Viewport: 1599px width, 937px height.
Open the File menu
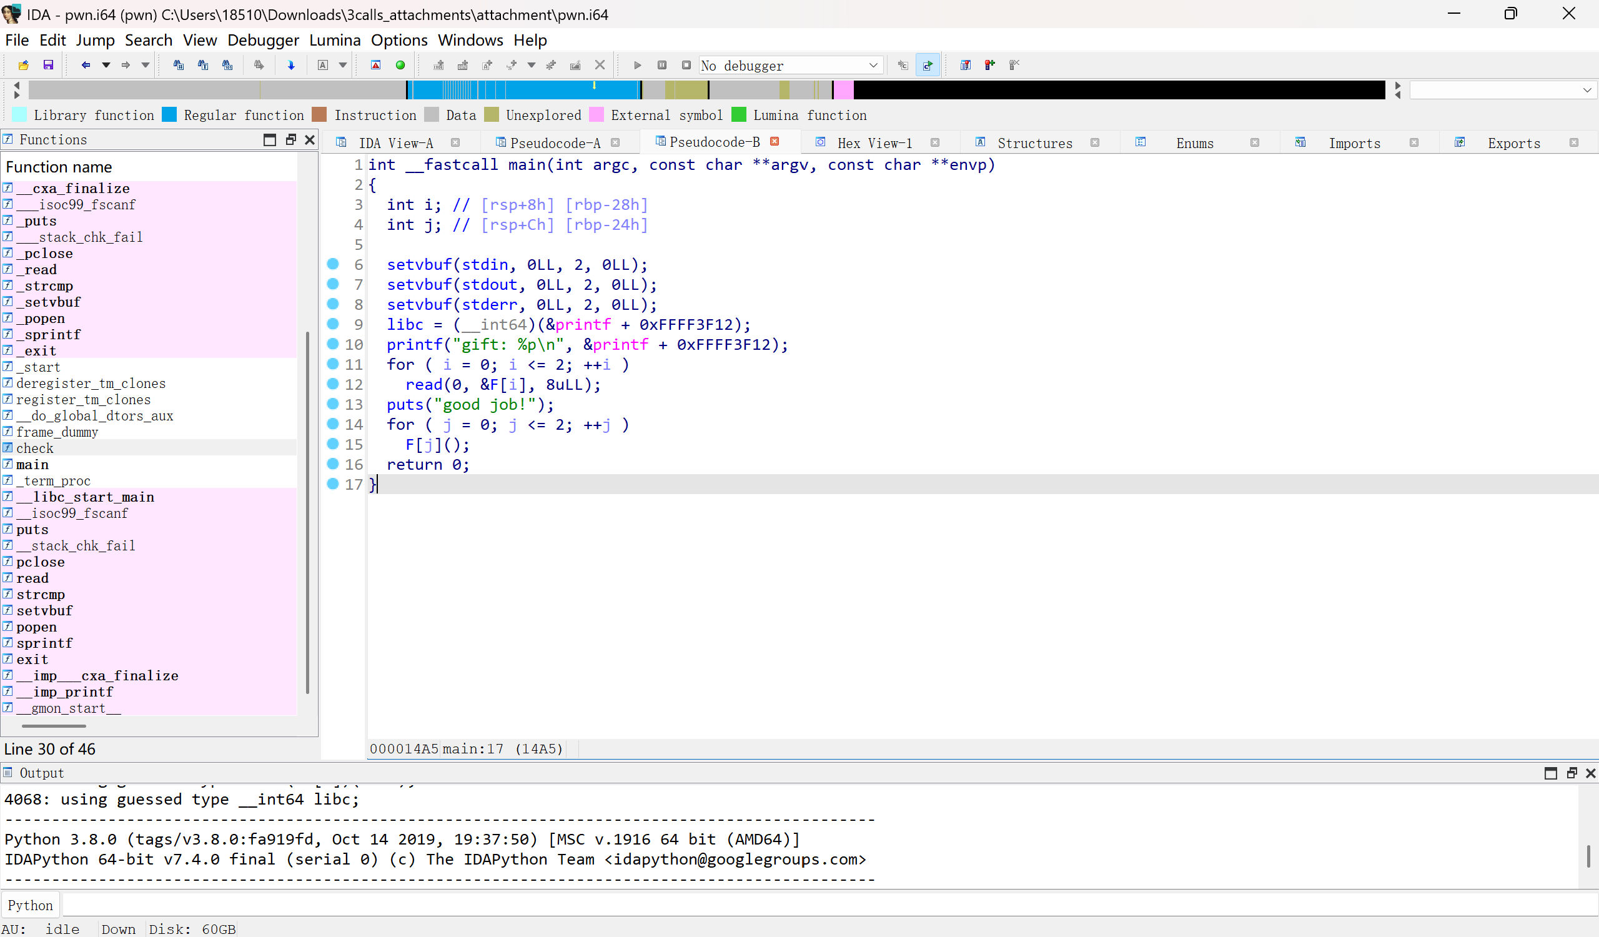click(x=17, y=40)
